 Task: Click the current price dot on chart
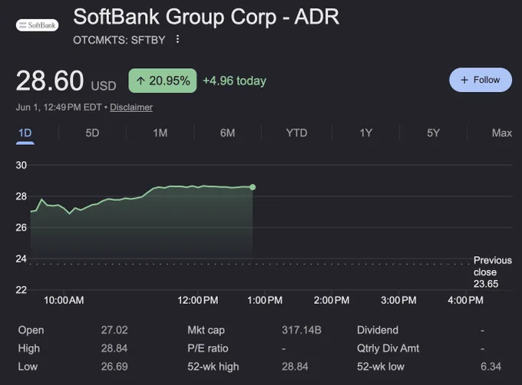[253, 187]
